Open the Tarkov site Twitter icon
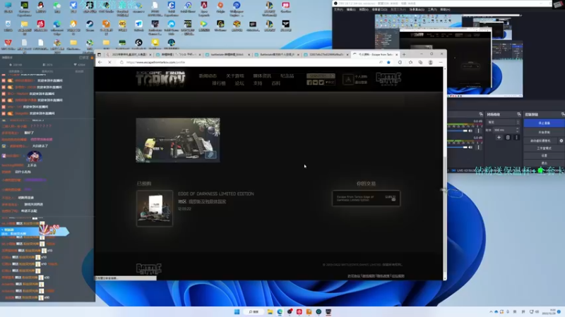 coord(321,82)
